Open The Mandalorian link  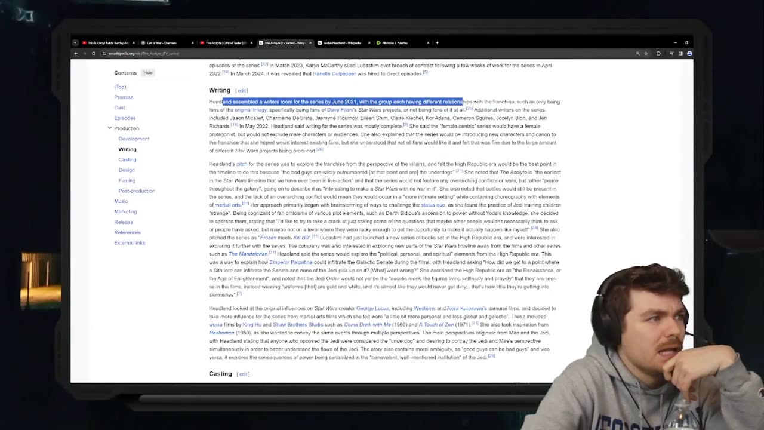point(248,254)
